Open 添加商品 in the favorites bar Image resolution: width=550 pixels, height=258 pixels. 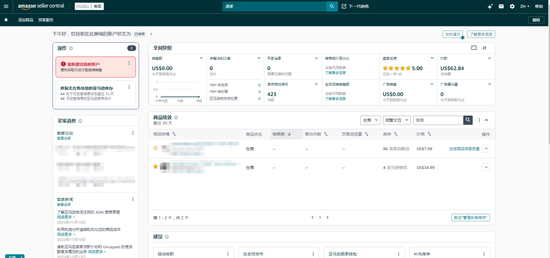tap(25, 20)
